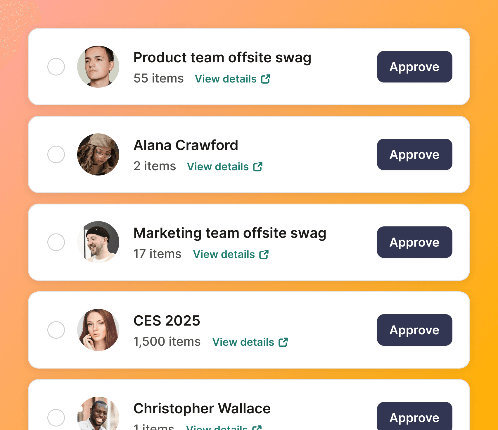Click external link icon in CES 2025 row
The width and height of the screenshot is (498, 430).
click(283, 342)
